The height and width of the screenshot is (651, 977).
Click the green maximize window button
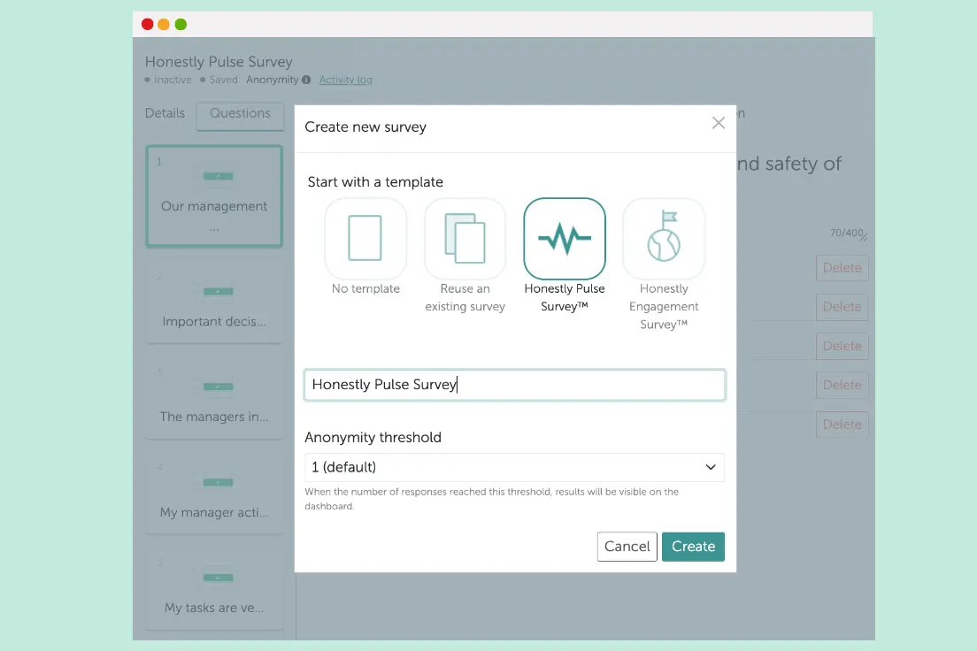tap(181, 24)
